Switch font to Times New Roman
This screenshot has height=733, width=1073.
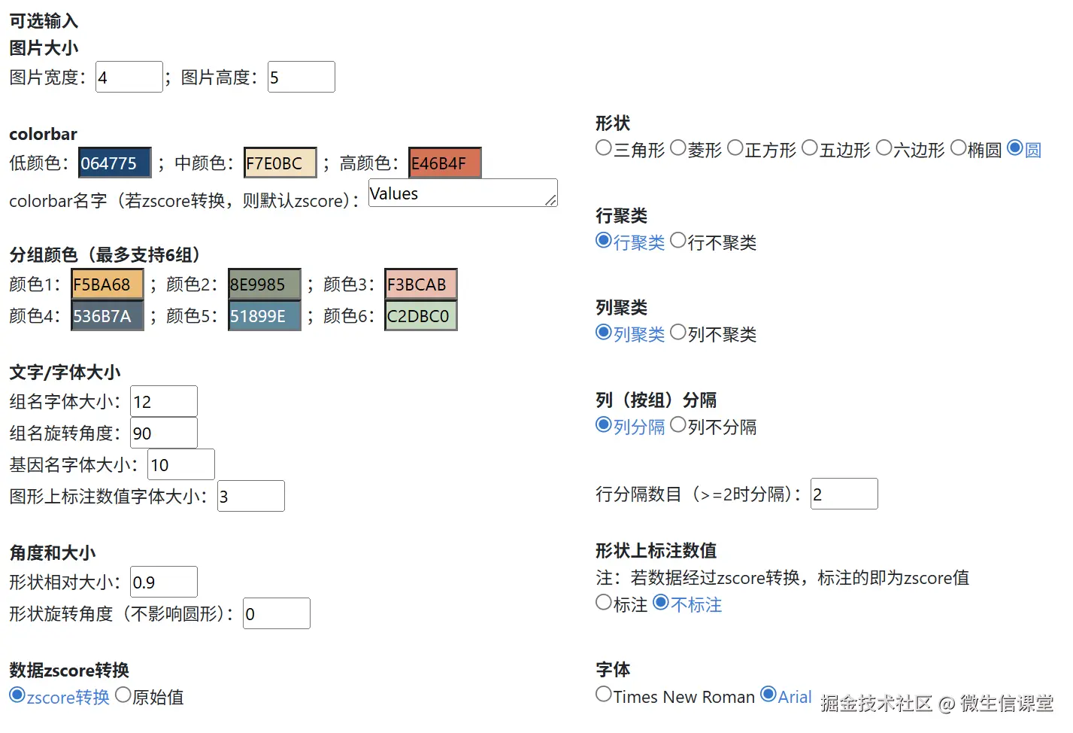[604, 694]
